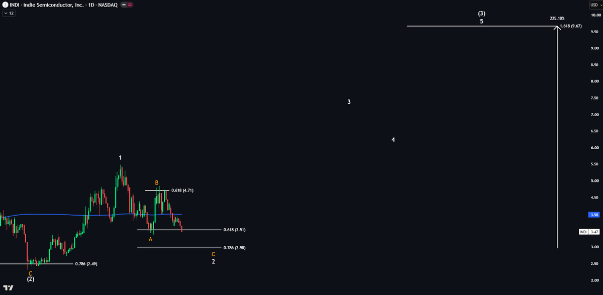Click the orange B wave label
Screen dimensions: 603x295
(157, 182)
